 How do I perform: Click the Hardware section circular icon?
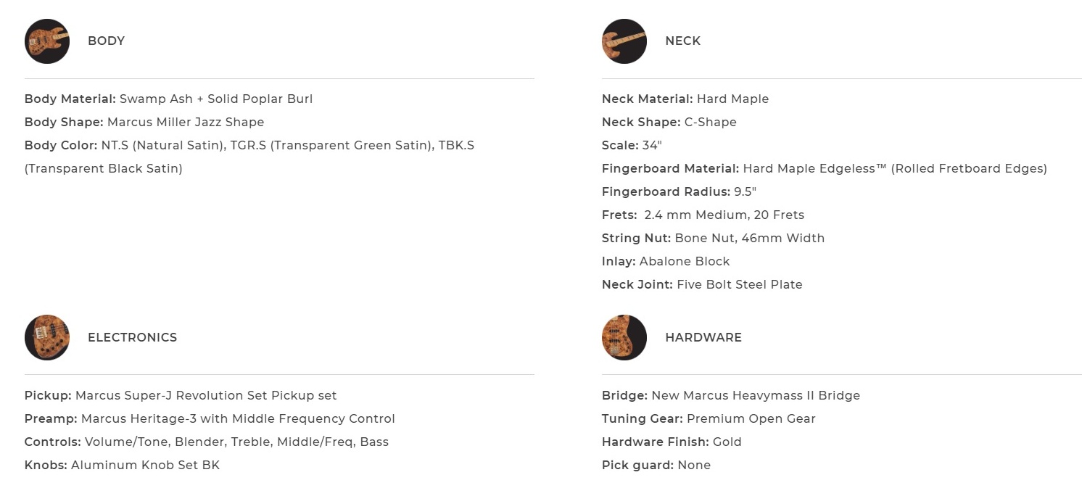click(x=624, y=337)
